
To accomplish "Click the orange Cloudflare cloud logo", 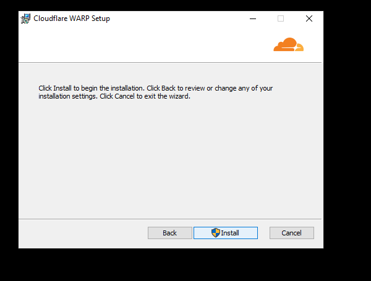I will tap(288, 44).
